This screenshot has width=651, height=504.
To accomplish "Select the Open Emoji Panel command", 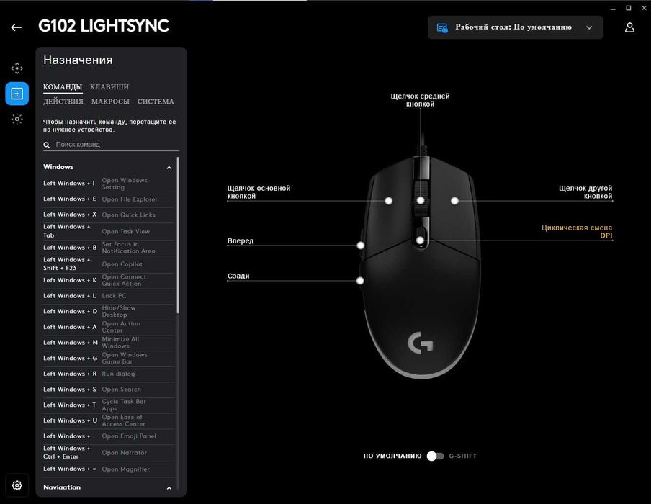I will pyautogui.click(x=109, y=436).
